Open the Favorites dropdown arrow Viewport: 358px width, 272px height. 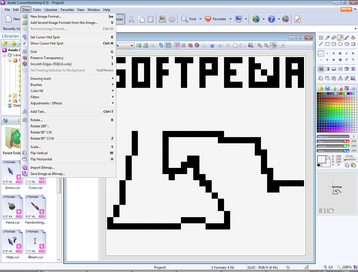click(x=230, y=19)
